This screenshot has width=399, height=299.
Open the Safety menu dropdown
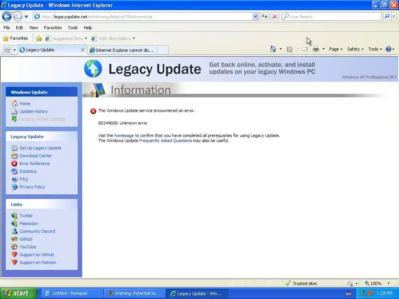coord(355,49)
